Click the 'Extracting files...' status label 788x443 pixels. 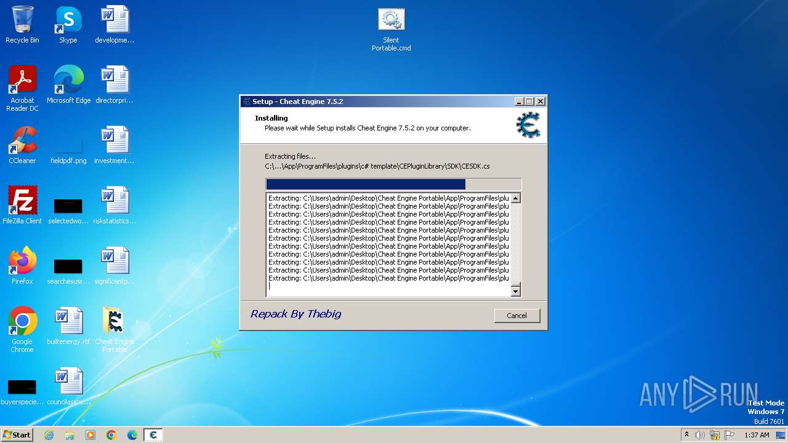(290, 156)
